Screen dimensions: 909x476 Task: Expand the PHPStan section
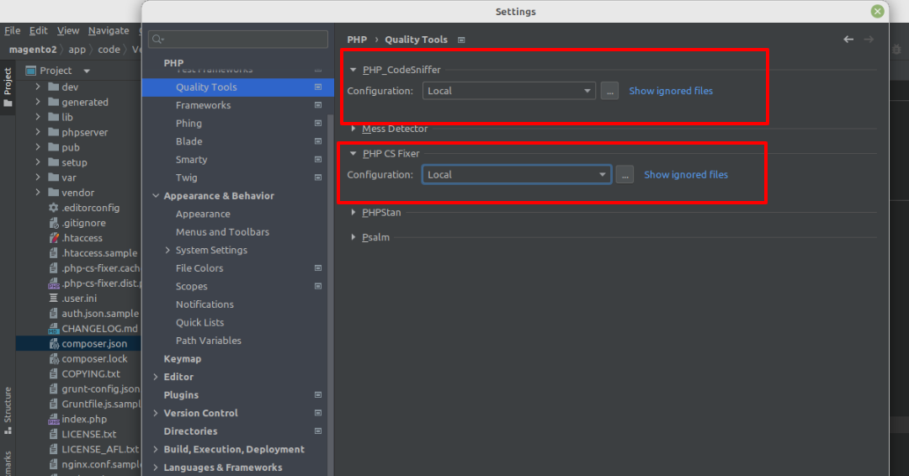[x=353, y=213]
